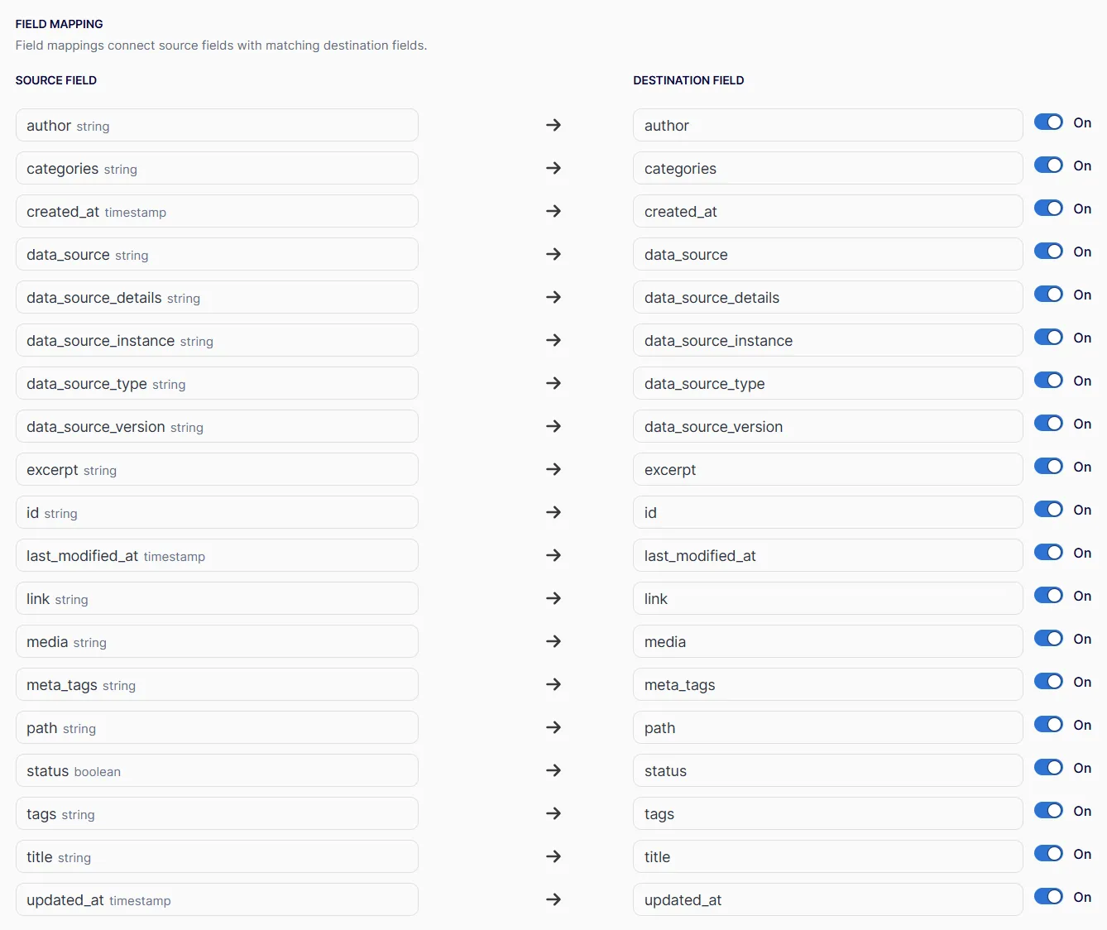This screenshot has height=930, width=1107.
Task: Disable the title mapping switch
Action: 1048,854
